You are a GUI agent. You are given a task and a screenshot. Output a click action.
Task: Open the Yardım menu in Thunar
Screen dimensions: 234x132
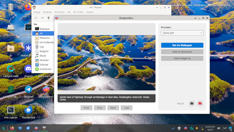click(90, 12)
